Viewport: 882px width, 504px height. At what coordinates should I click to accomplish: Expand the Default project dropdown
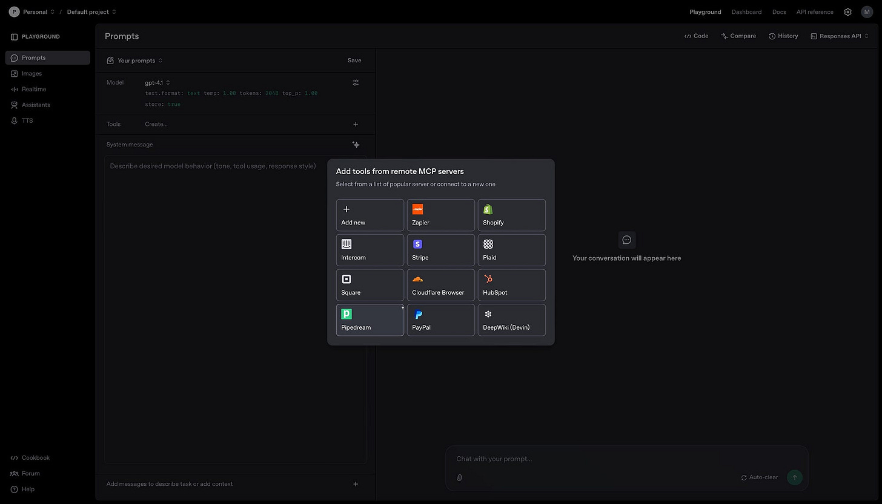click(x=91, y=12)
